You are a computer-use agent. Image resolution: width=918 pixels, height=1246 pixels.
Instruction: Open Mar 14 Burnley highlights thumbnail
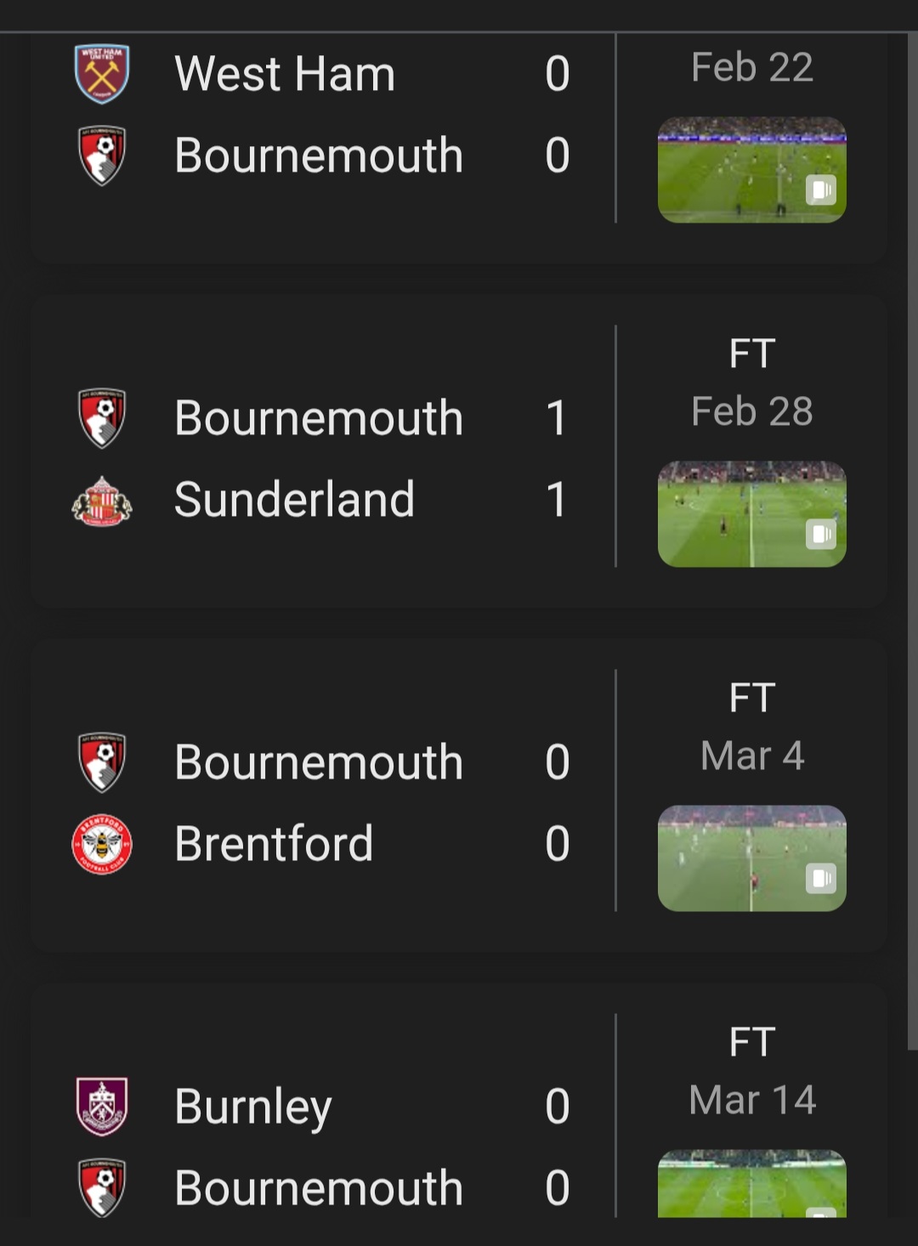click(x=751, y=1183)
